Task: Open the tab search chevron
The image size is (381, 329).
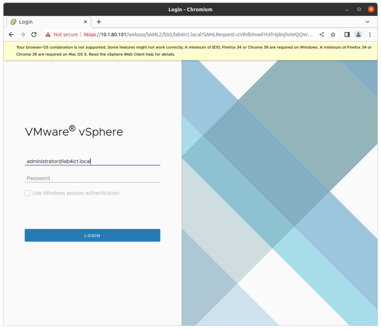Action: point(368,22)
